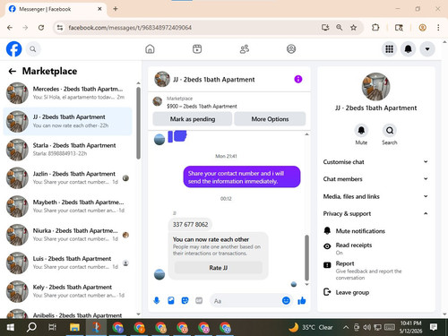The image size is (448, 336).
Task: Open the Facebook logo home link
Action: tap(14, 49)
